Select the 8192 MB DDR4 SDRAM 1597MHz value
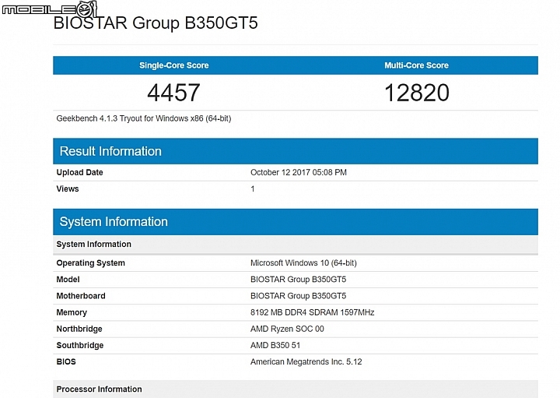This screenshot has height=398, width=560. click(x=312, y=312)
